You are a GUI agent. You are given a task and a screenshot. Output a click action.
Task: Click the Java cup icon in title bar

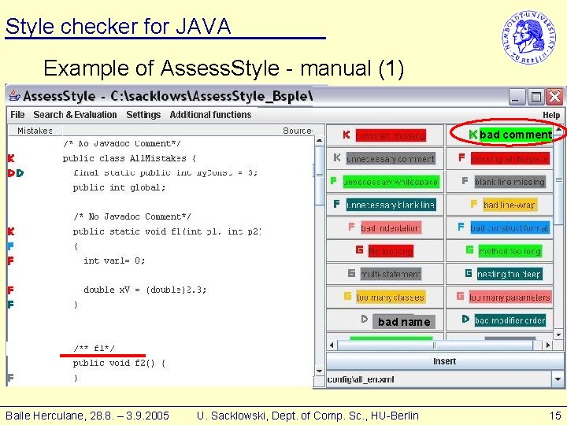(x=14, y=96)
